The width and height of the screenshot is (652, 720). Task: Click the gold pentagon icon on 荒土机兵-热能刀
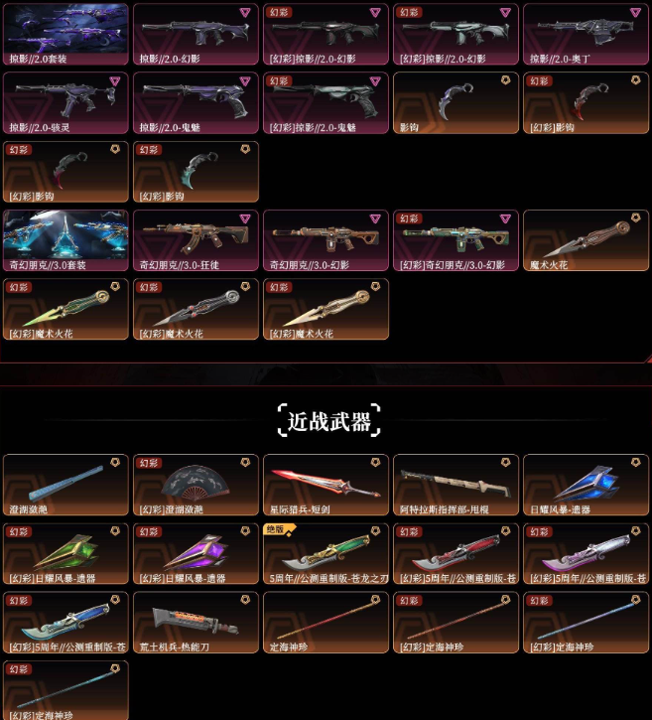[245, 599]
